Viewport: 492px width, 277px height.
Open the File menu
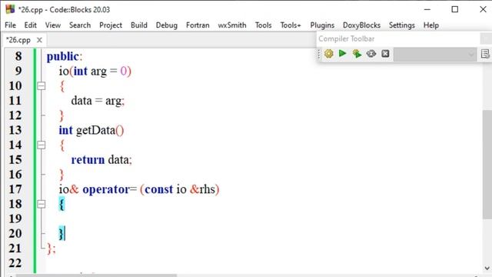(x=10, y=25)
